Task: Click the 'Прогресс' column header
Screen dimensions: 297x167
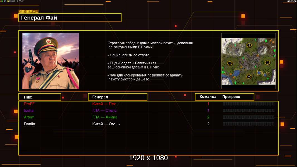Action: 231,97
